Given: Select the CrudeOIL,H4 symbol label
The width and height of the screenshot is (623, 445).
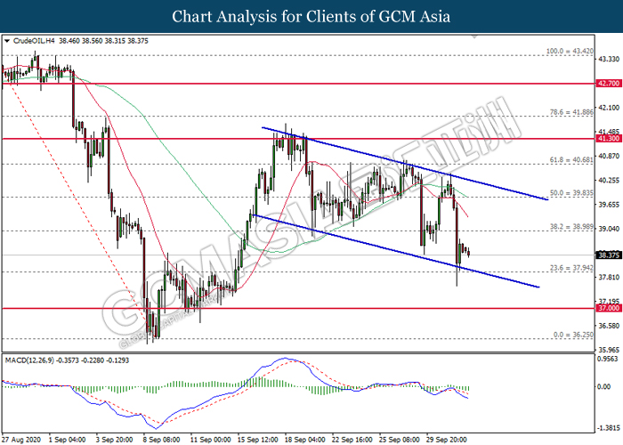Looking at the screenshot, I should pos(39,41).
